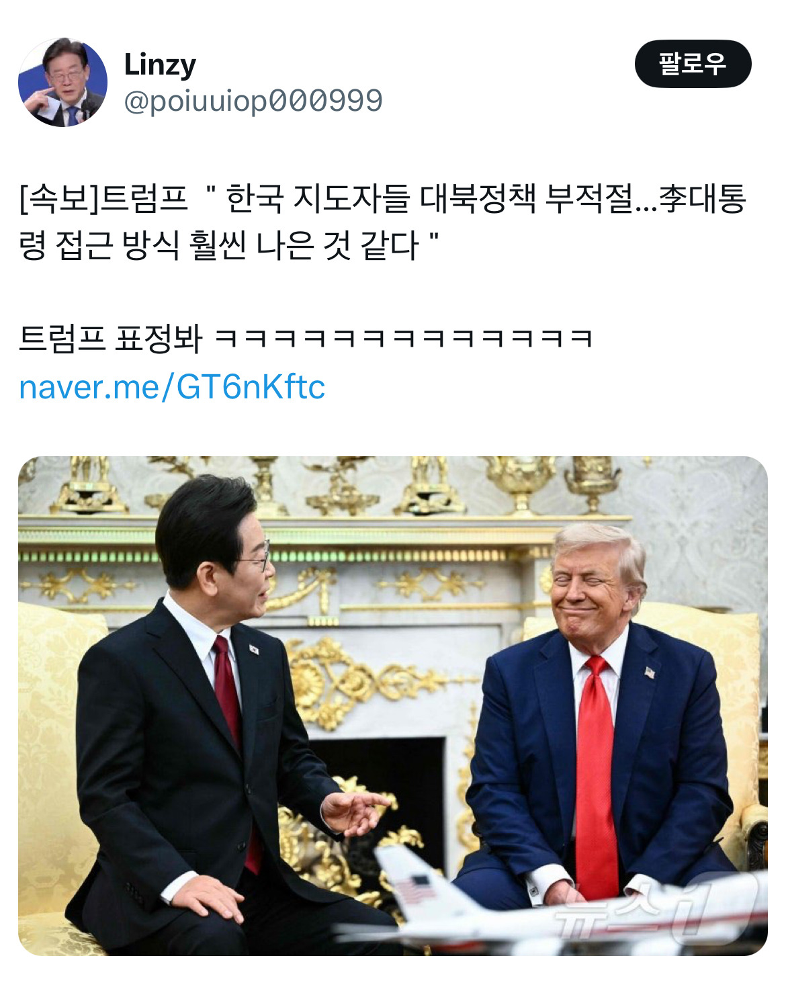Click the red tie on navy suit
The image size is (786, 999).
tap(596, 773)
